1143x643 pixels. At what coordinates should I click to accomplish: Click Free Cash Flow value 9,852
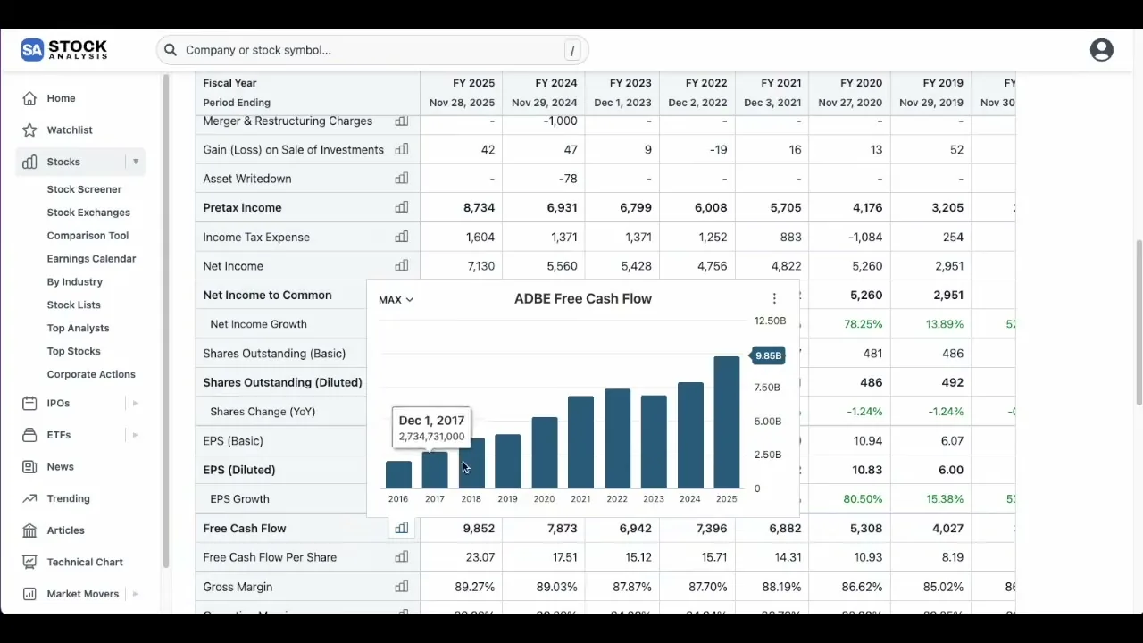[x=479, y=529]
